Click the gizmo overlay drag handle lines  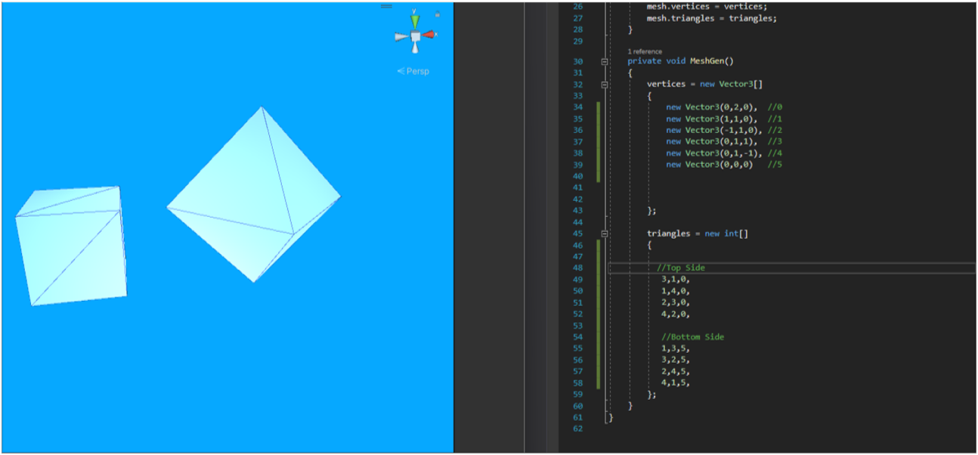[x=386, y=6]
